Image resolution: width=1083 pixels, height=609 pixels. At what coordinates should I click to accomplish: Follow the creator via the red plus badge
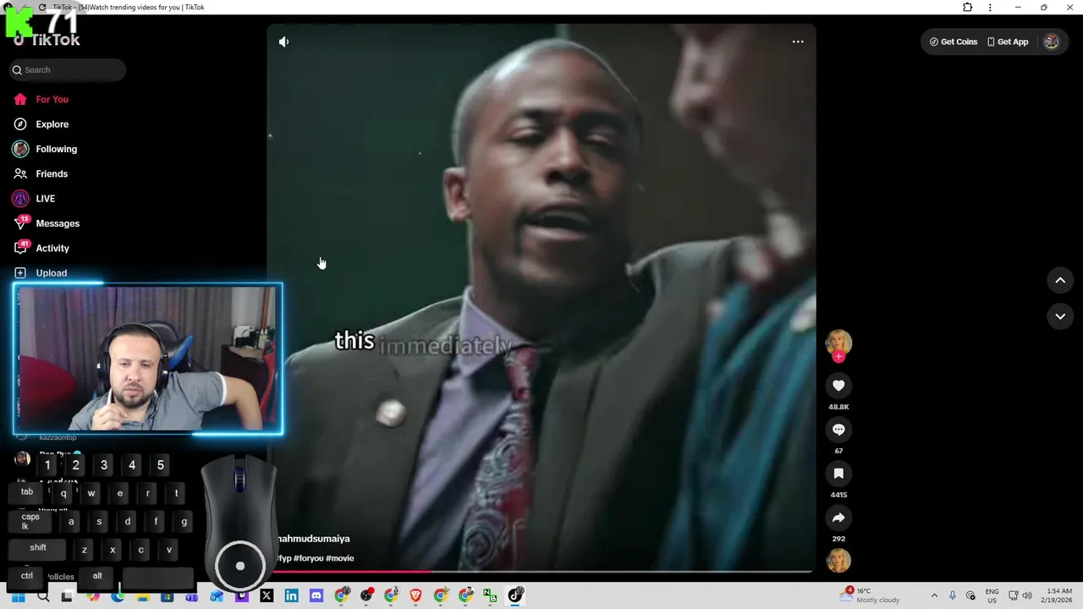[838, 357]
